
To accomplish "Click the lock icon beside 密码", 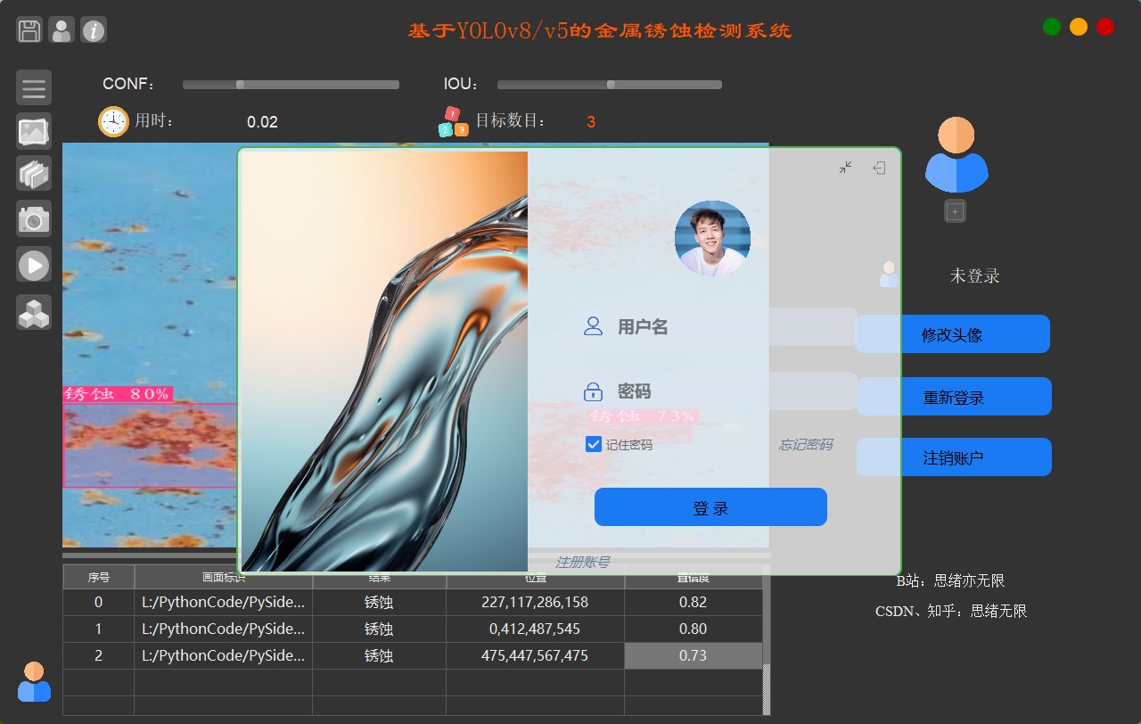I will pyautogui.click(x=593, y=391).
